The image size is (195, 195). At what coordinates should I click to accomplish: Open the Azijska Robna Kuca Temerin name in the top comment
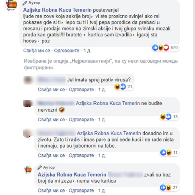click(57, 10)
